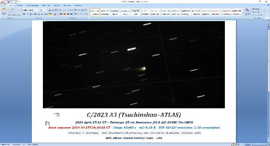Click the small layout anchor icon beside the date line

(x=47, y=123)
